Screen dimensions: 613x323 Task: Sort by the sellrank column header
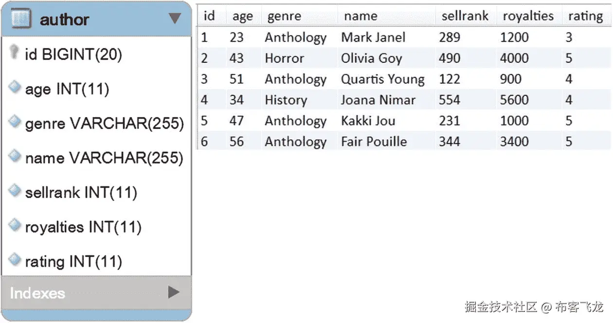point(465,16)
